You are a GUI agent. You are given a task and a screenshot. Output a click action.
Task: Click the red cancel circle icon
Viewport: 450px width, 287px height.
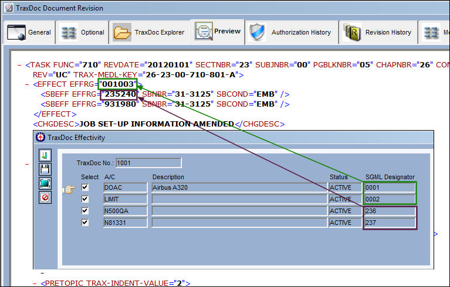(x=45, y=197)
